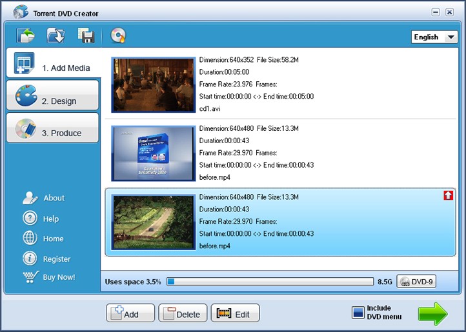Click the green next arrow button
This screenshot has height=332, width=466.
pyautogui.click(x=432, y=313)
